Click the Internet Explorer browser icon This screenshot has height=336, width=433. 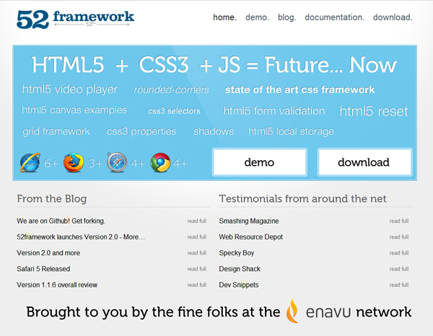click(x=30, y=162)
